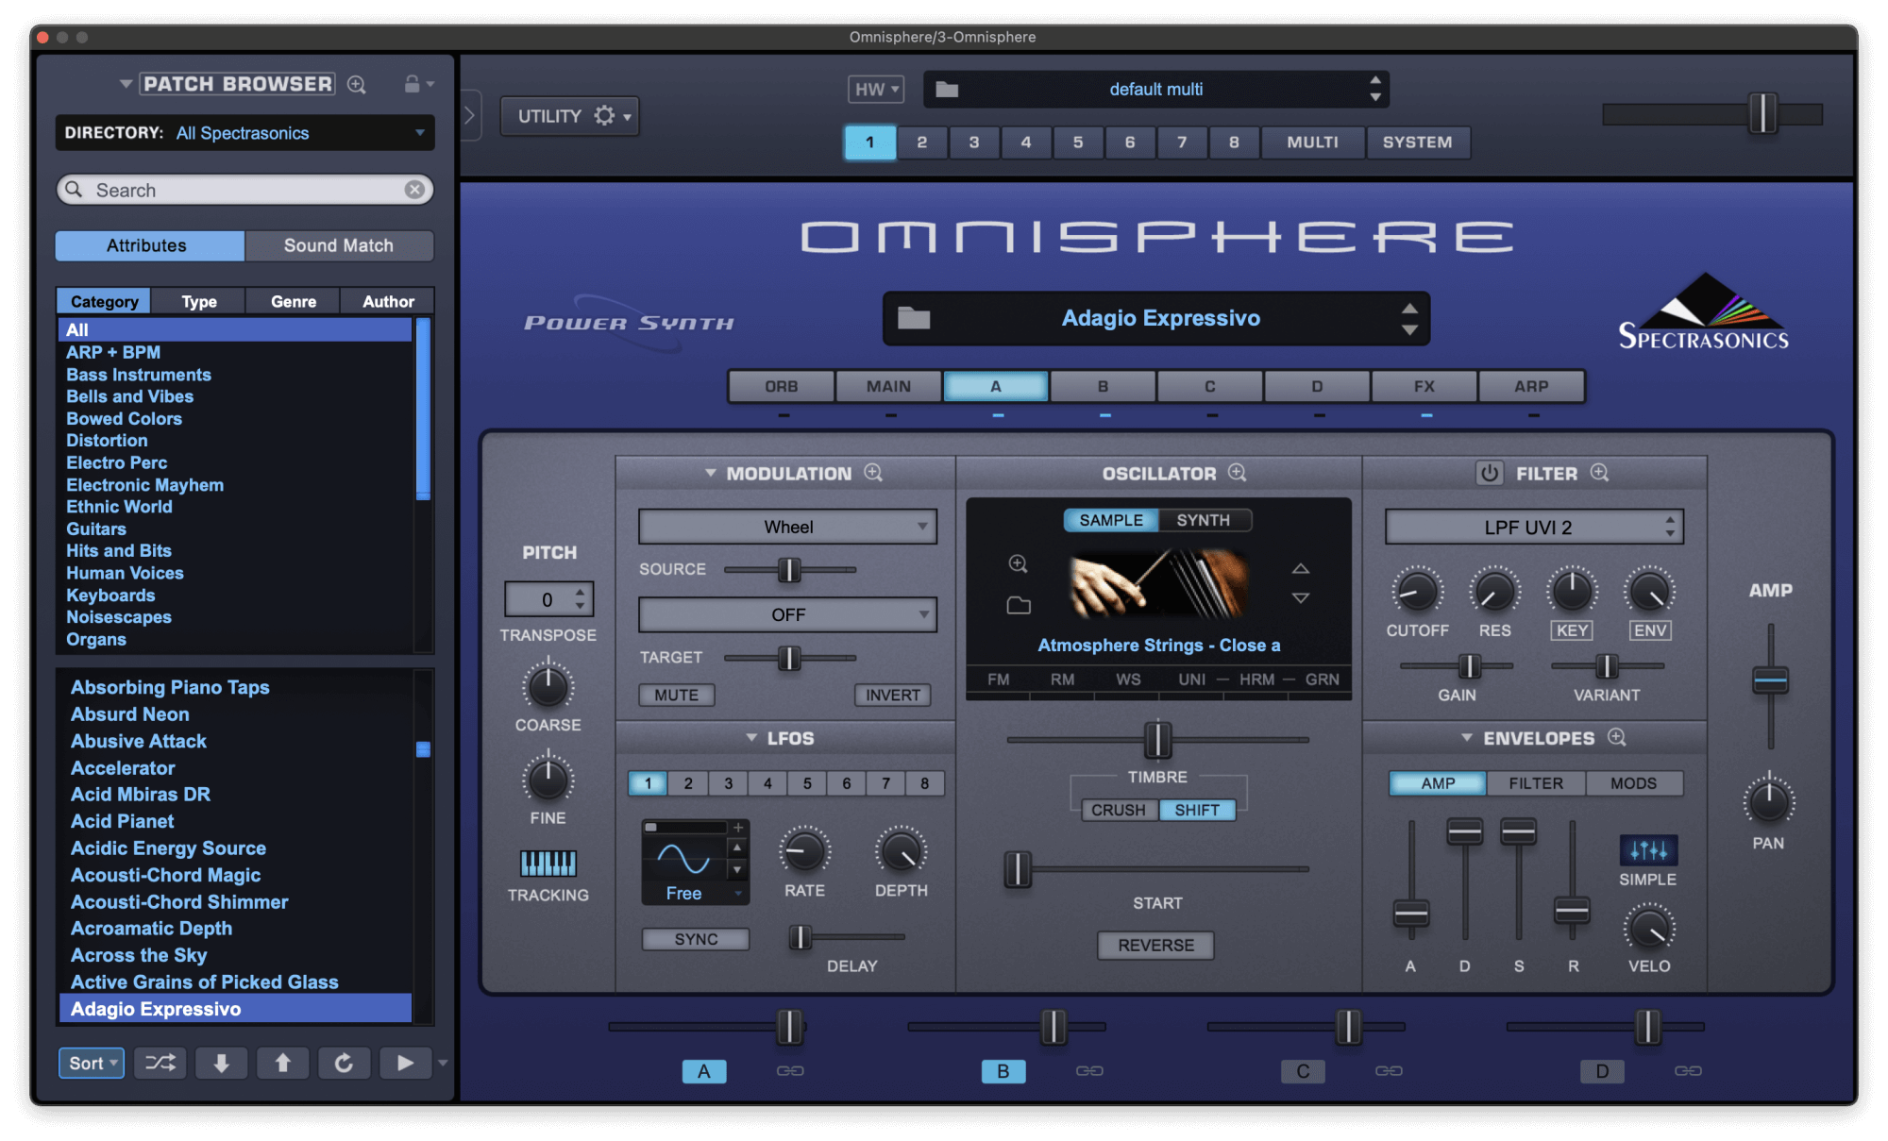Image resolution: width=1888 pixels, height=1141 pixels.
Task: Select the Sound Match tab
Action: [x=338, y=245]
